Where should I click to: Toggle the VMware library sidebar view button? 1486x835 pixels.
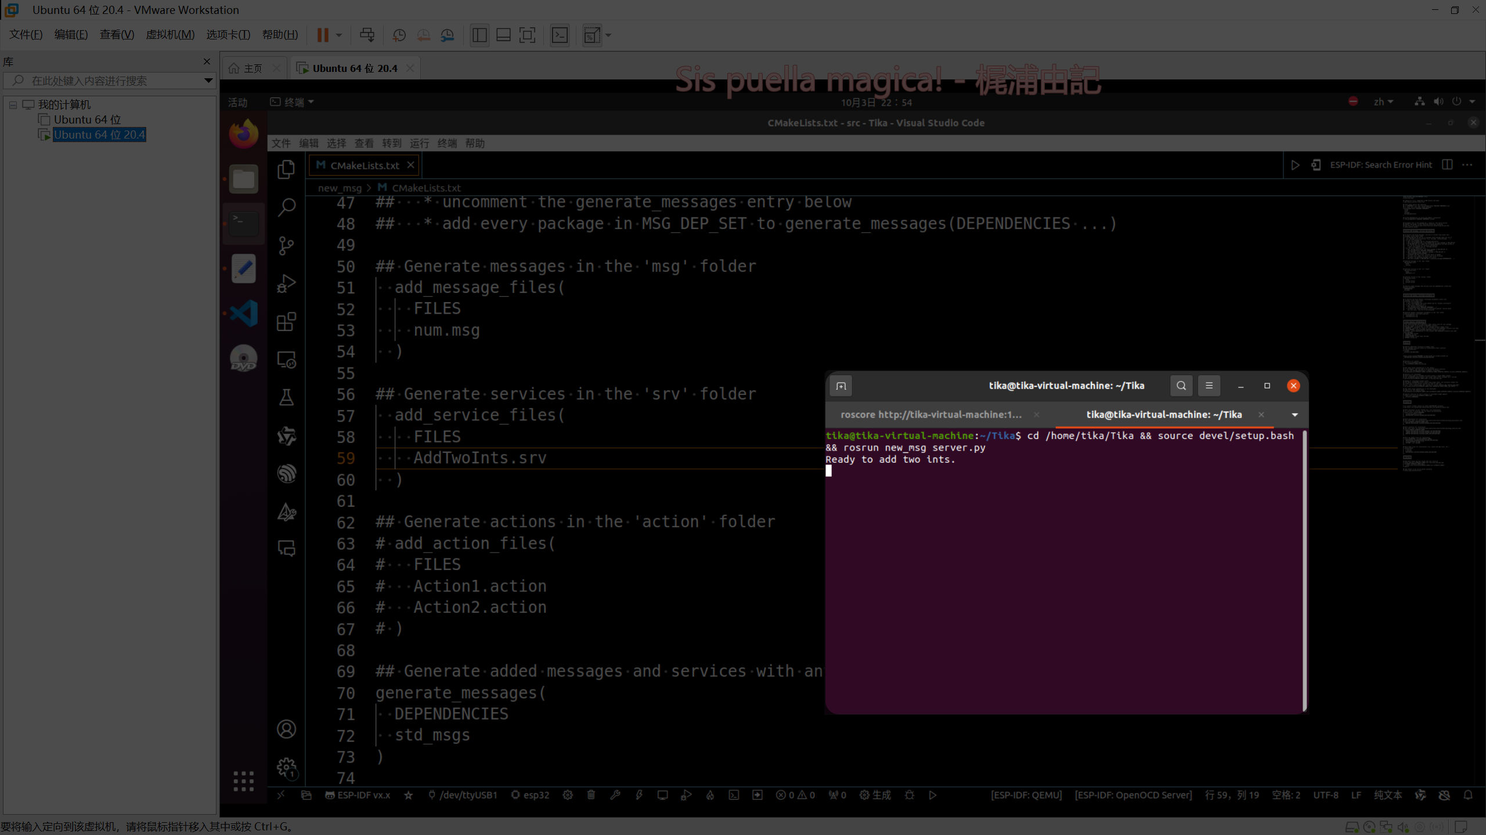pyautogui.click(x=479, y=35)
